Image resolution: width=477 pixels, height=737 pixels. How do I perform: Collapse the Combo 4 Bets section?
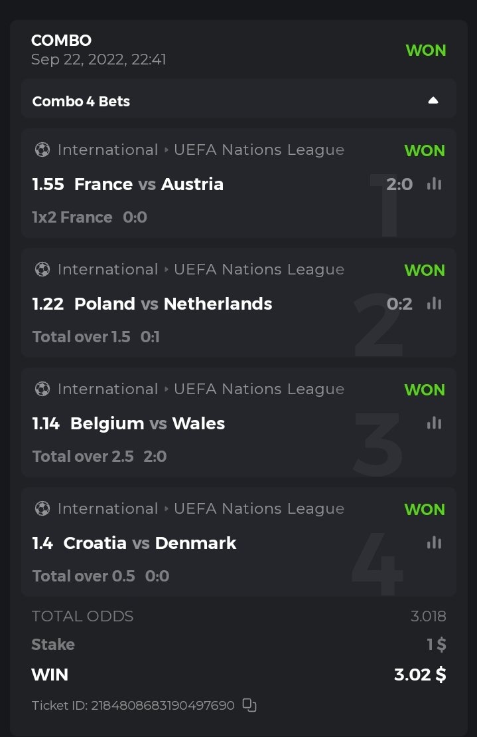click(x=433, y=101)
